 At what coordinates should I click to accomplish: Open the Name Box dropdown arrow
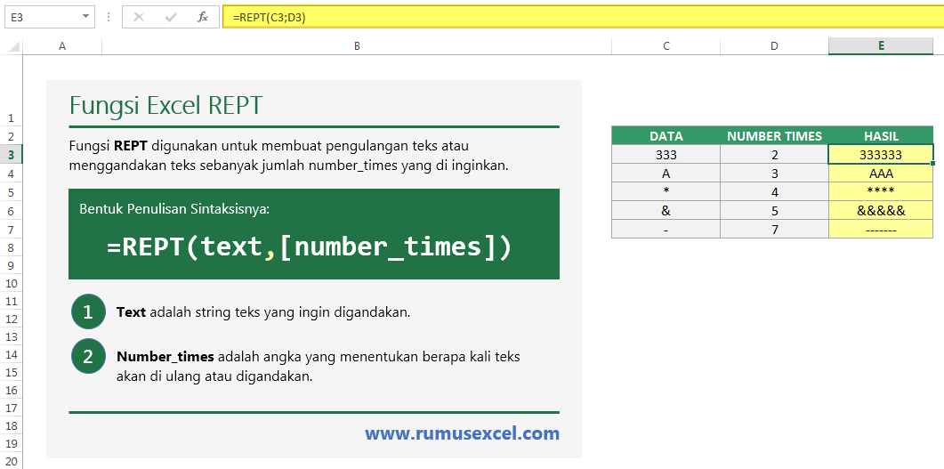tap(86, 18)
